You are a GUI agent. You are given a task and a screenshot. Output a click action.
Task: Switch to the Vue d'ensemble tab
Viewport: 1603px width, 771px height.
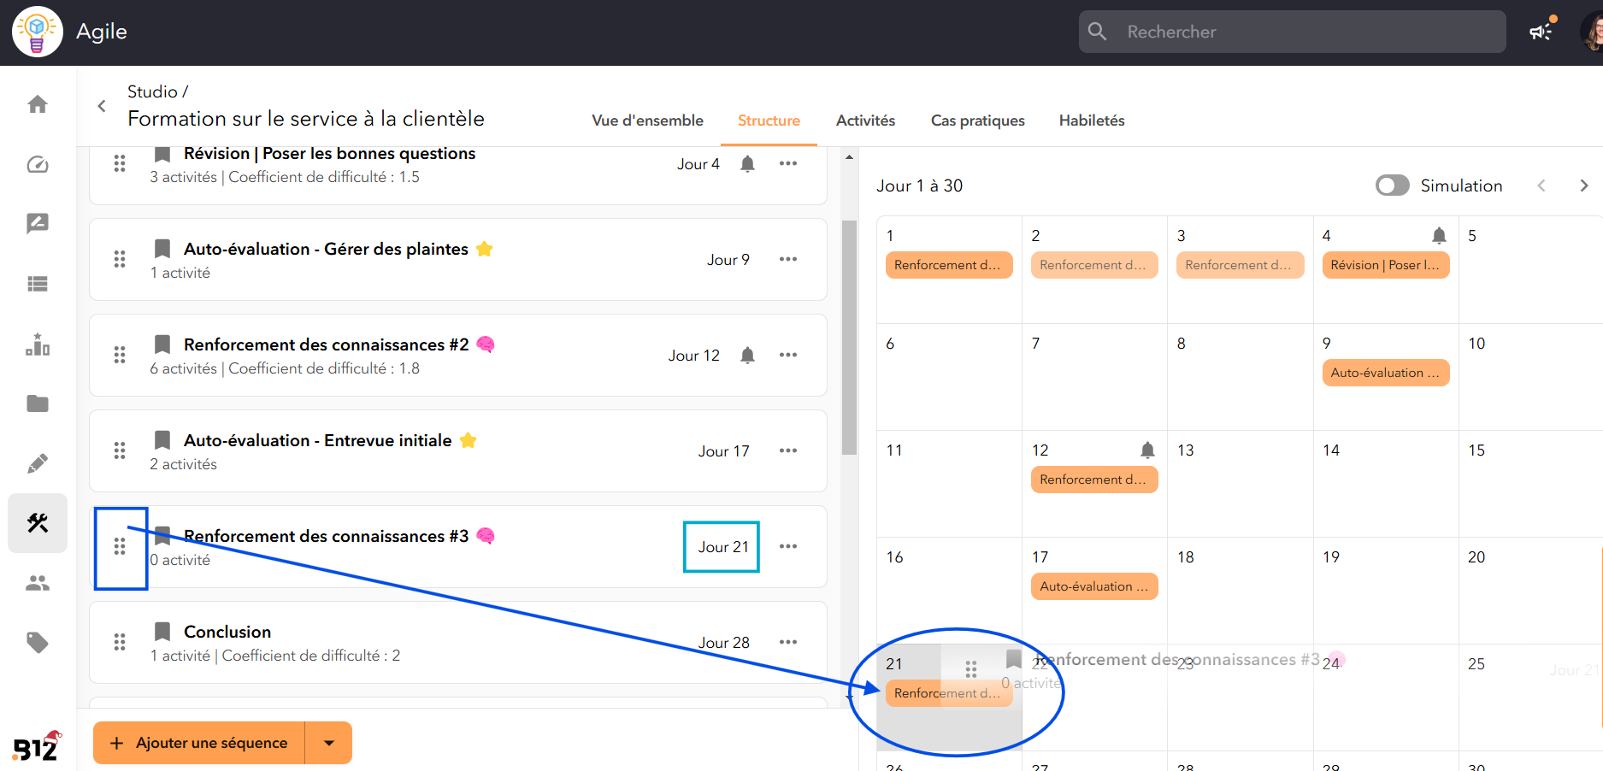[647, 121]
